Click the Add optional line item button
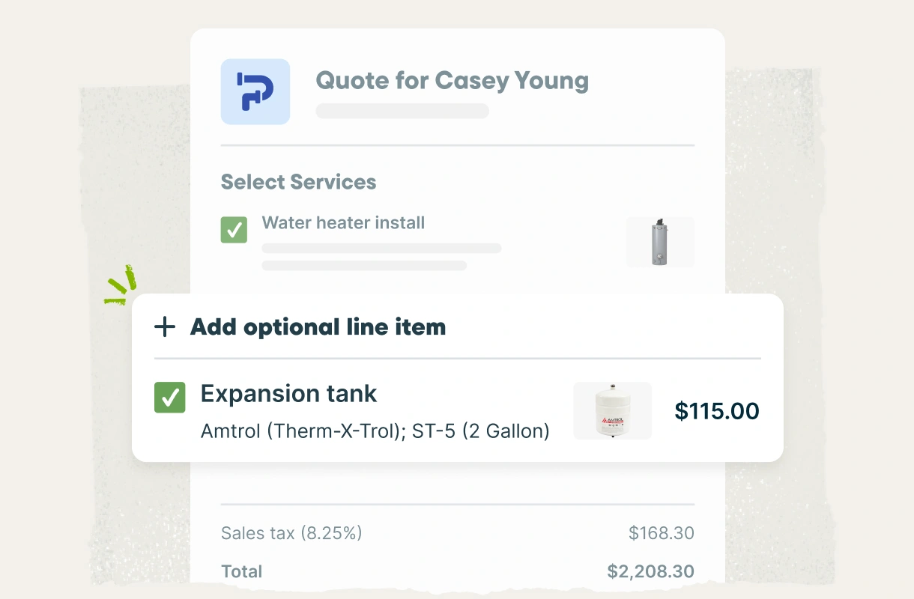Viewport: 914px width, 599px height. click(x=318, y=327)
